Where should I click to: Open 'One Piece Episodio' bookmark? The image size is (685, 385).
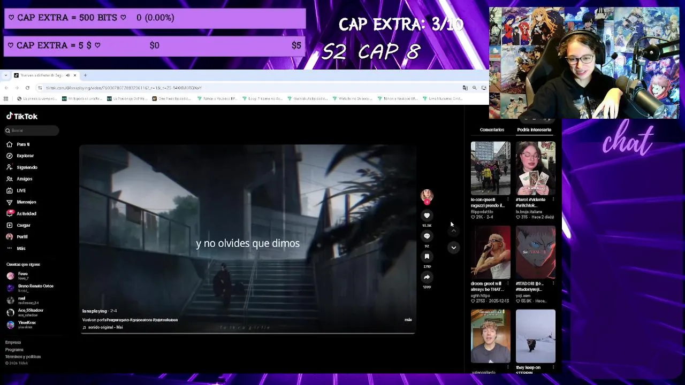click(x=171, y=98)
